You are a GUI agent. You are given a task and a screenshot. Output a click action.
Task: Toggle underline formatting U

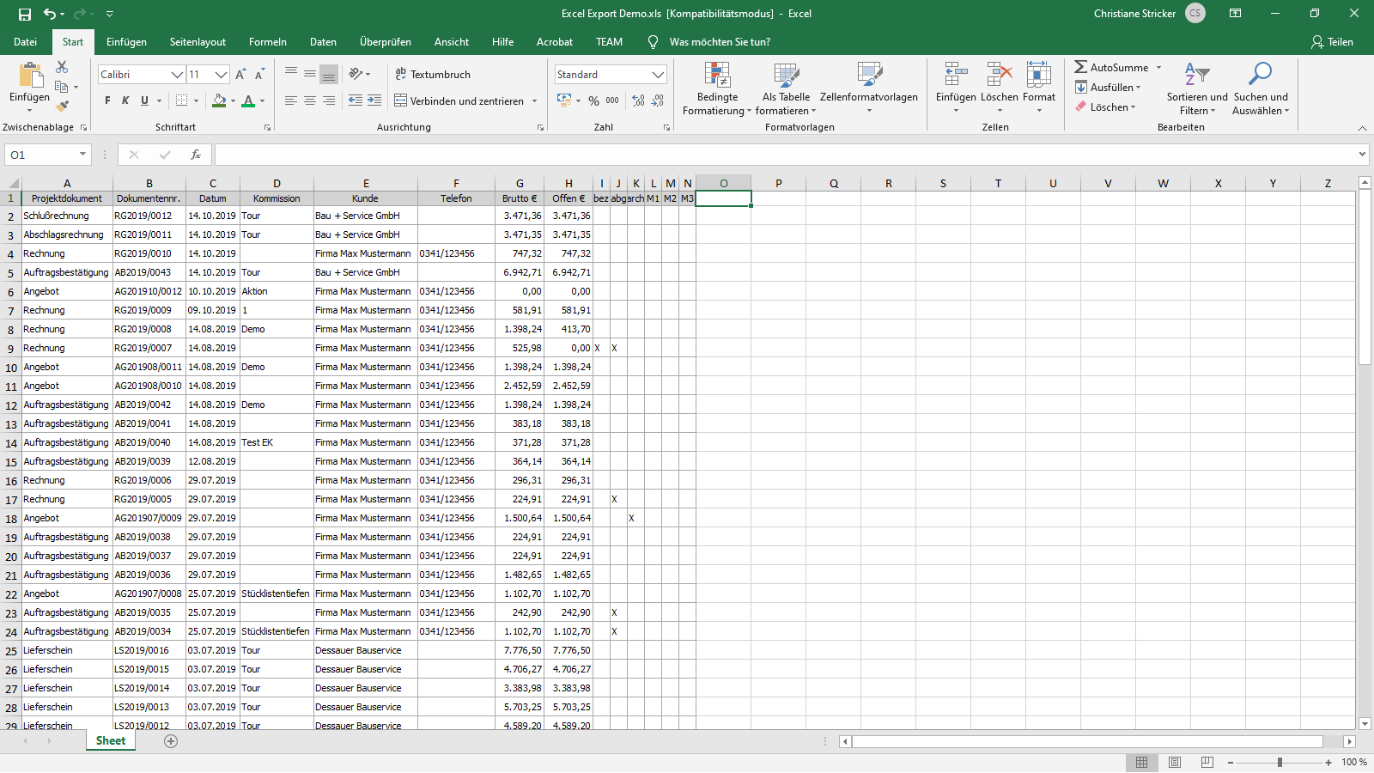(144, 100)
